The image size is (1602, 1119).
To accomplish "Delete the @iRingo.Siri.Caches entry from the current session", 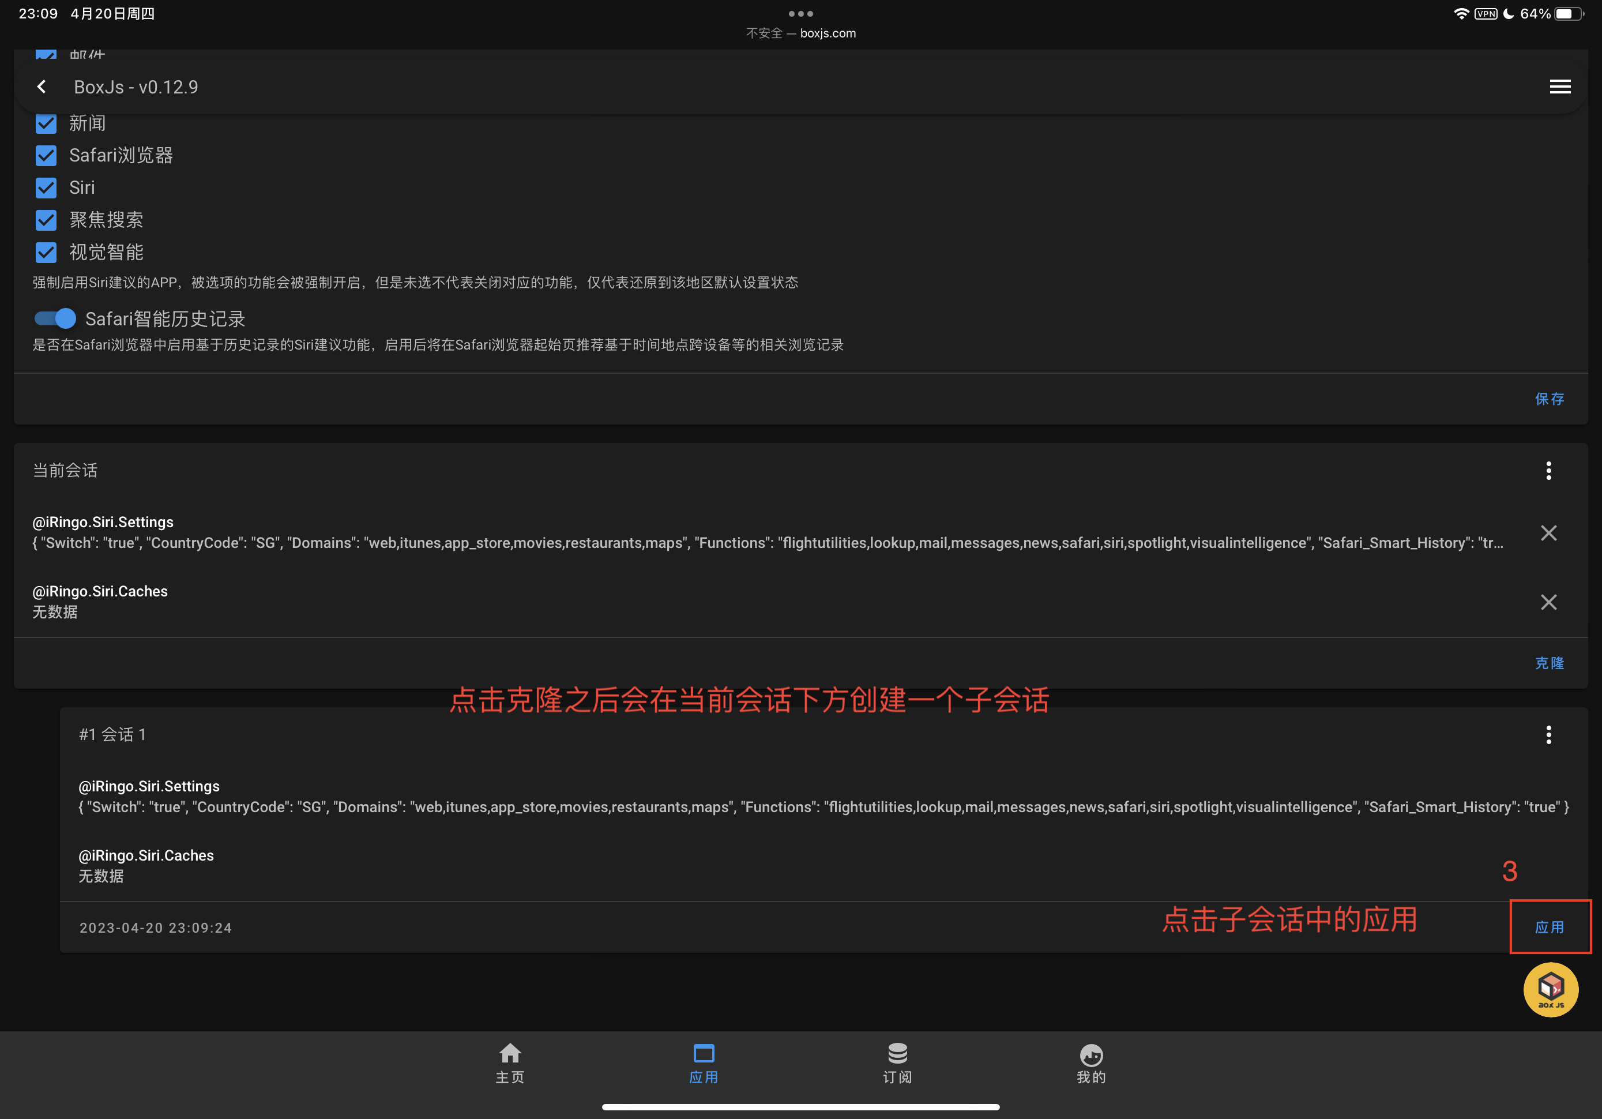I will pos(1548,602).
